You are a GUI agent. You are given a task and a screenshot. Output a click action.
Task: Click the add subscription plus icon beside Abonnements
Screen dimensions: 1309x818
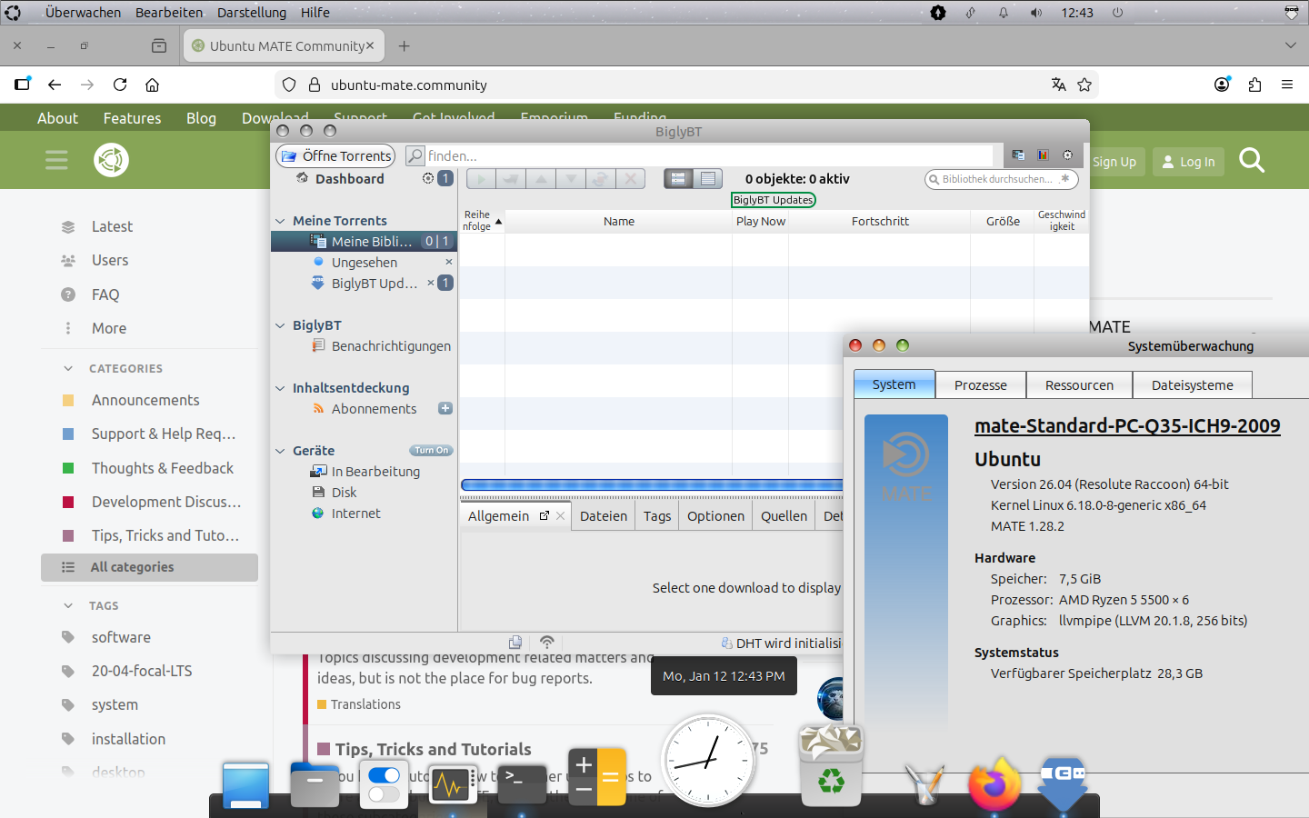click(445, 409)
